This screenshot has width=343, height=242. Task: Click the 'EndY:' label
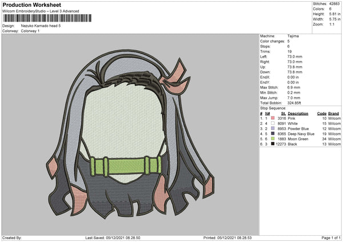point(265,82)
